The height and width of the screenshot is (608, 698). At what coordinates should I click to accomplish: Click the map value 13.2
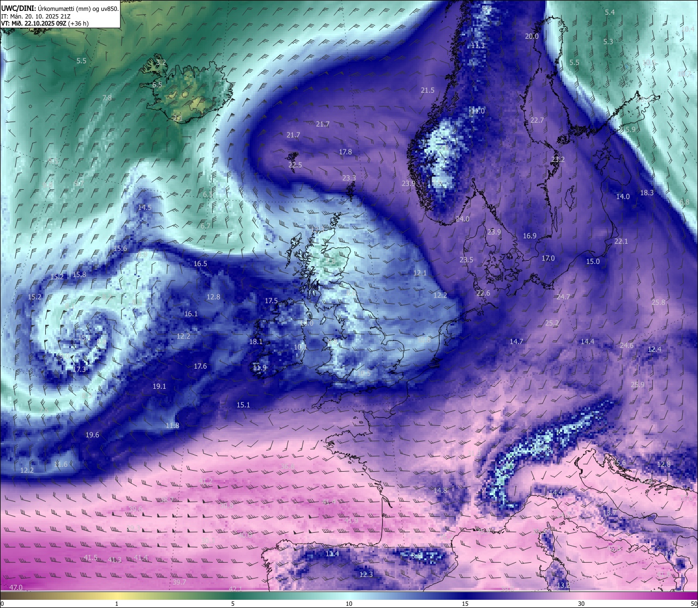[x=563, y=586]
